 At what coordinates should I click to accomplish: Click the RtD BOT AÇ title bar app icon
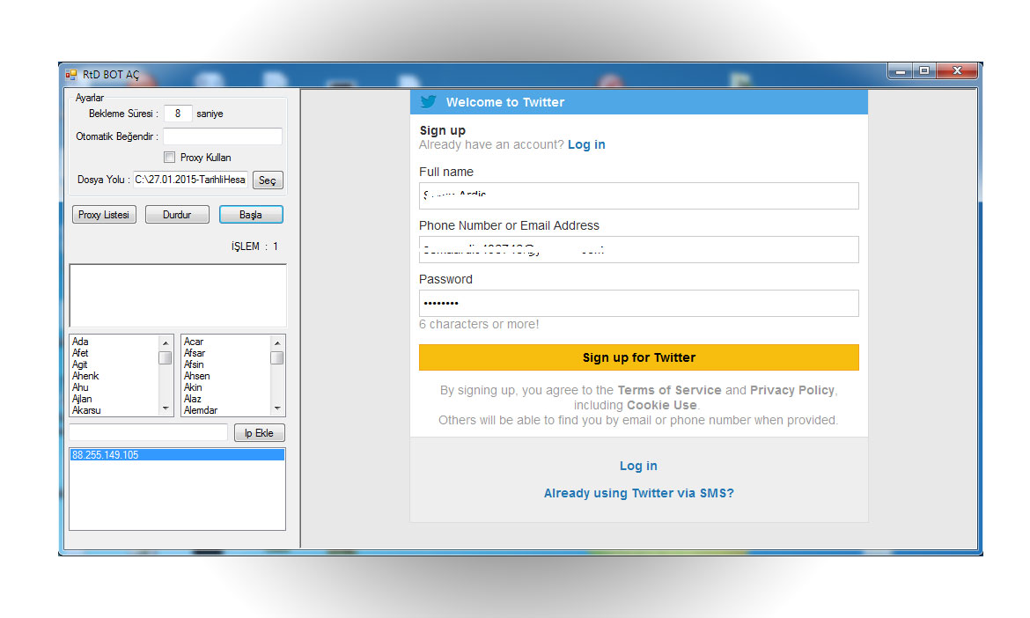click(71, 75)
